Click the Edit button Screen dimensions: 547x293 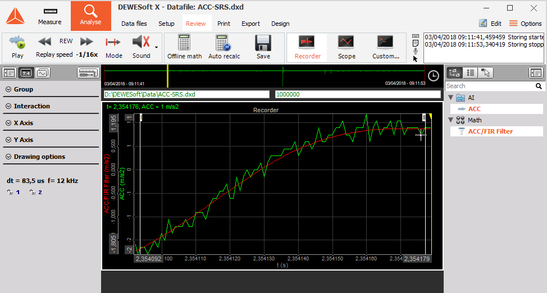(x=490, y=24)
